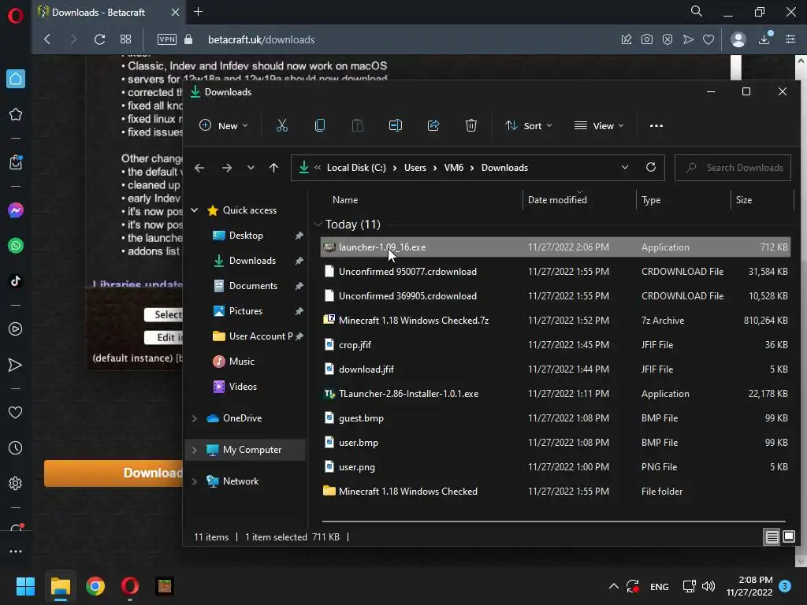Click the VM6 breadcrumb segment
807x605 pixels.
pyautogui.click(x=453, y=168)
